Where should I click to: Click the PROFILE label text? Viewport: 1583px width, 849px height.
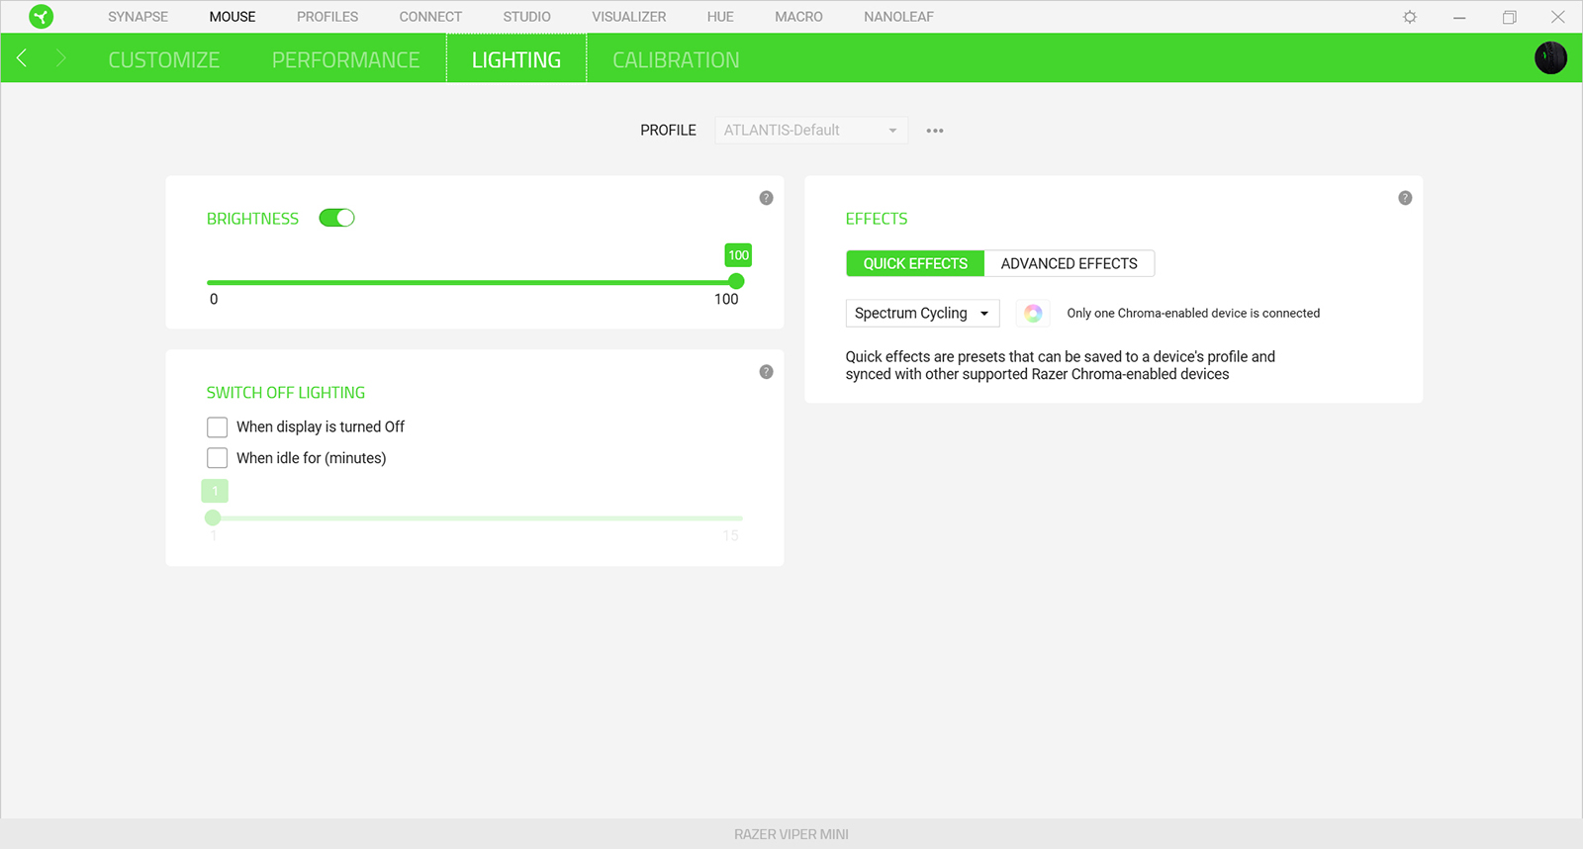668,131
